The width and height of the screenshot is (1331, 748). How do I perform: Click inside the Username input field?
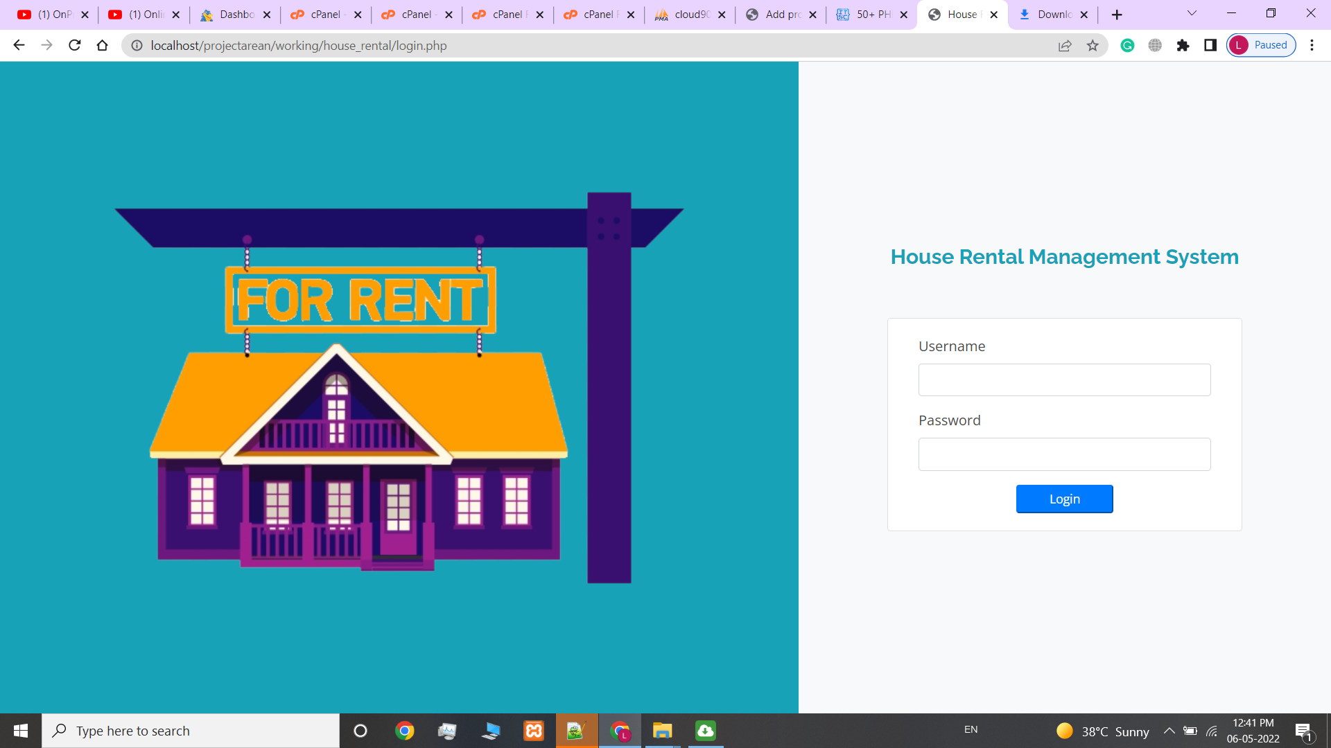(1064, 380)
